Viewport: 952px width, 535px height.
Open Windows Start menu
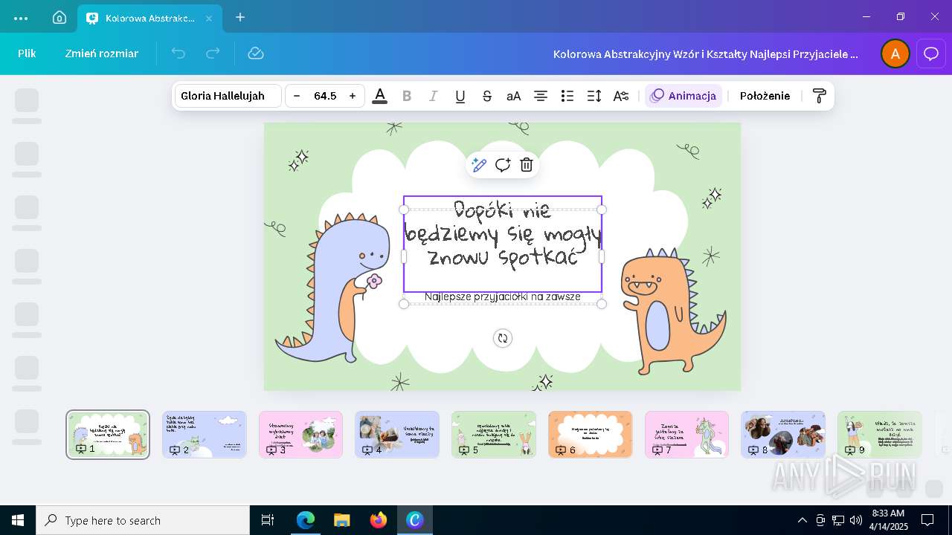click(x=18, y=520)
